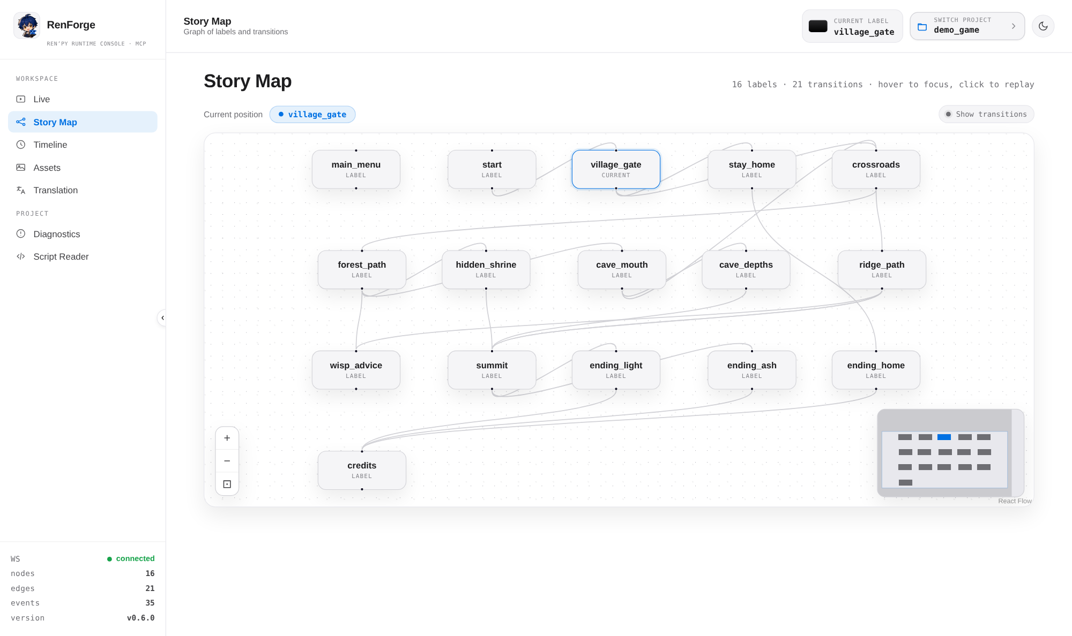Viewport: 1072px width, 636px height.
Task: Click the summit label node
Action: tap(492, 370)
